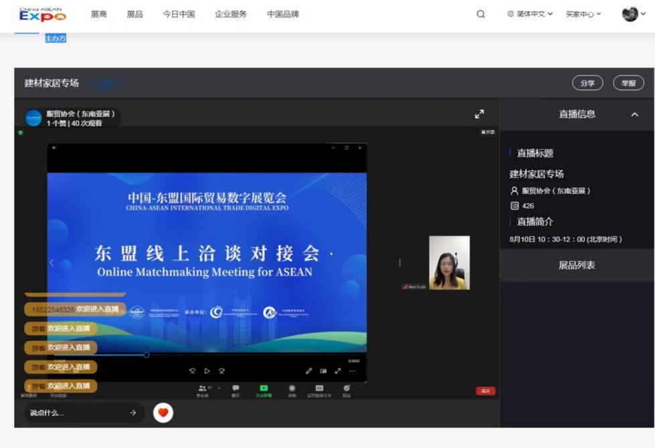Open the 展商 menu item

click(x=99, y=14)
